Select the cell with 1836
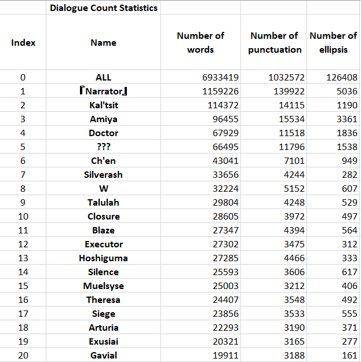Screen dimensions: 361x362 pyautogui.click(x=334, y=133)
